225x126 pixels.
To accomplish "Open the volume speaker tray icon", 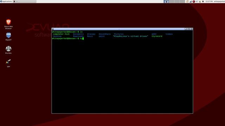I will click(197, 1).
